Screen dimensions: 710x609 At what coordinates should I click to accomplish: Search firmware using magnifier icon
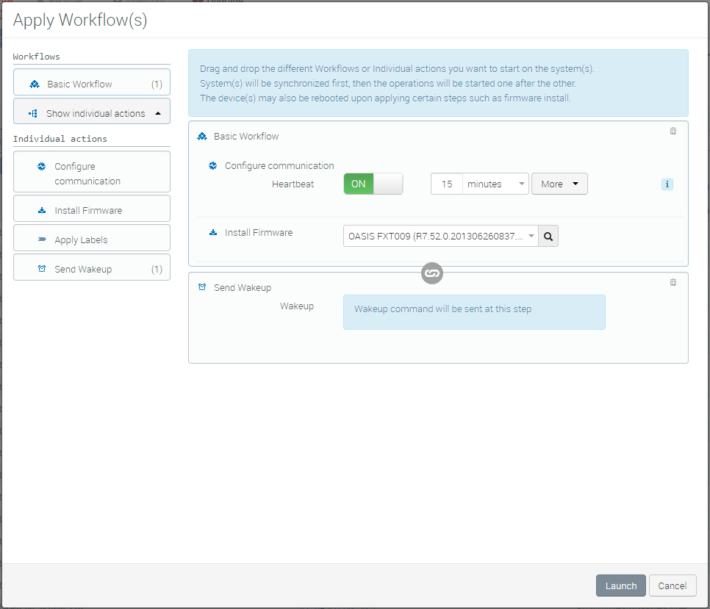pyautogui.click(x=548, y=236)
